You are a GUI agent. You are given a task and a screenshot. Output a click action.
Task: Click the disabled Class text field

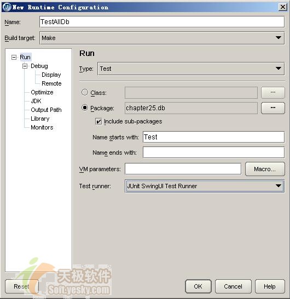tap(191, 93)
